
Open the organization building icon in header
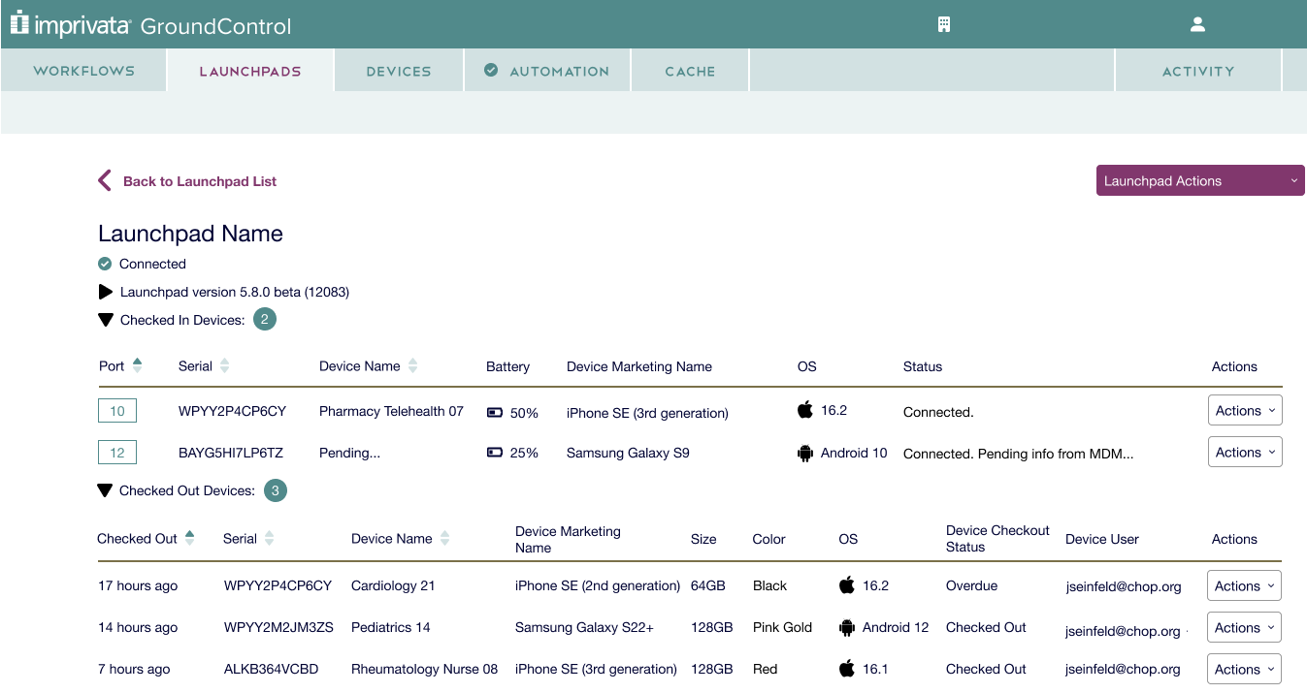(944, 23)
